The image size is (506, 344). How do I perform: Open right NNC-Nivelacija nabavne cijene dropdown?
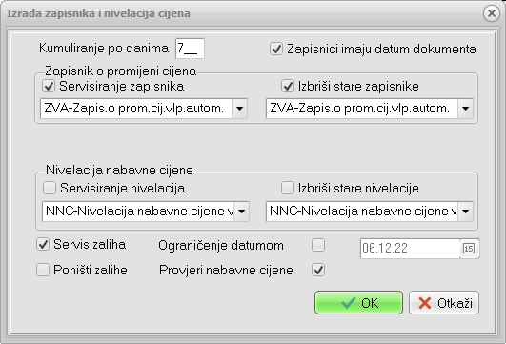coord(465,212)
